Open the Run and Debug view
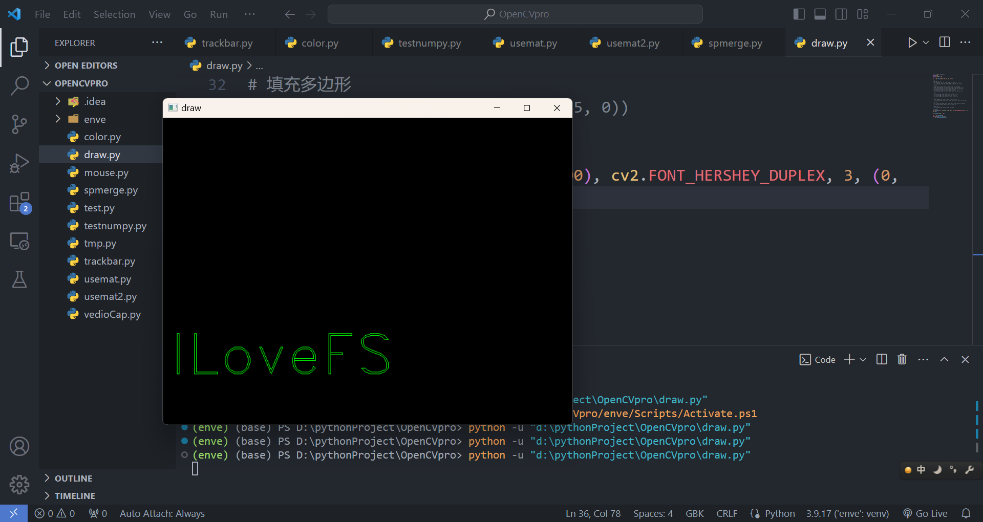 [19, 163]
